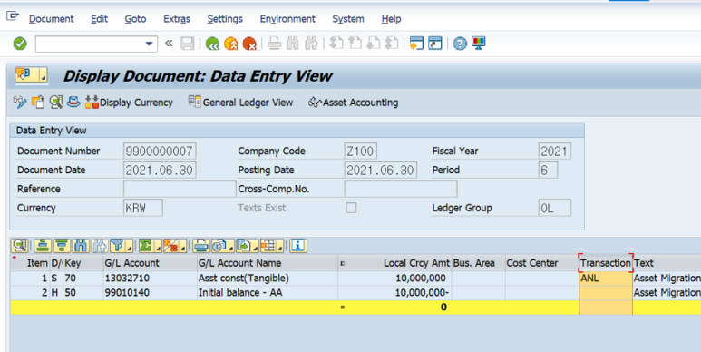The width and height of the screenshot is (701, 352).
Task: Click the First Page navigation icon
Action: 336,44
